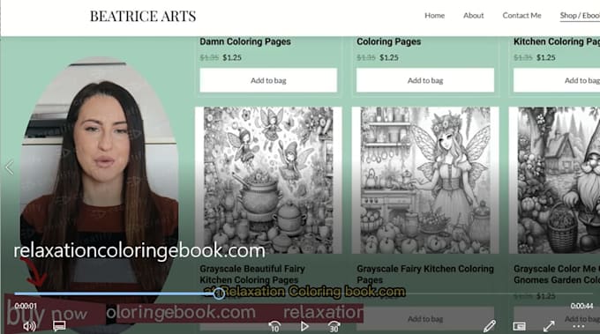Open Grayscale Fairy Kitchen Coloring Pages title
Image resolution: width=600 pixels, height=334 pixels.
[x=425, y=274]
